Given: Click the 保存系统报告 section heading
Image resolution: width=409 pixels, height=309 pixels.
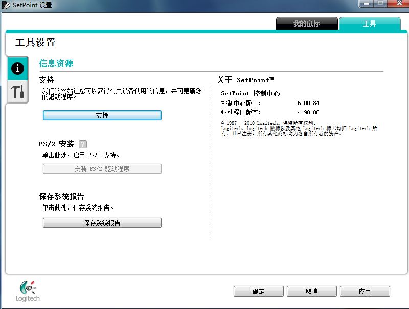Looking at the screenshot, I should coord(61,196).
